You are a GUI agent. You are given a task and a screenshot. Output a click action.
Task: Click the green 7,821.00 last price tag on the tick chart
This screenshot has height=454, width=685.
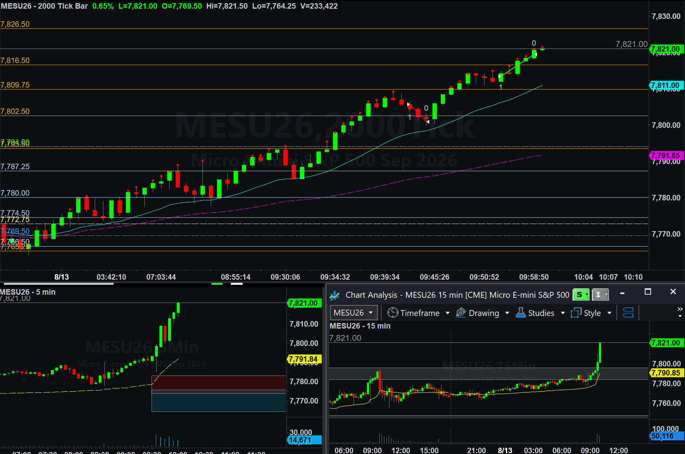pos(666,49)
